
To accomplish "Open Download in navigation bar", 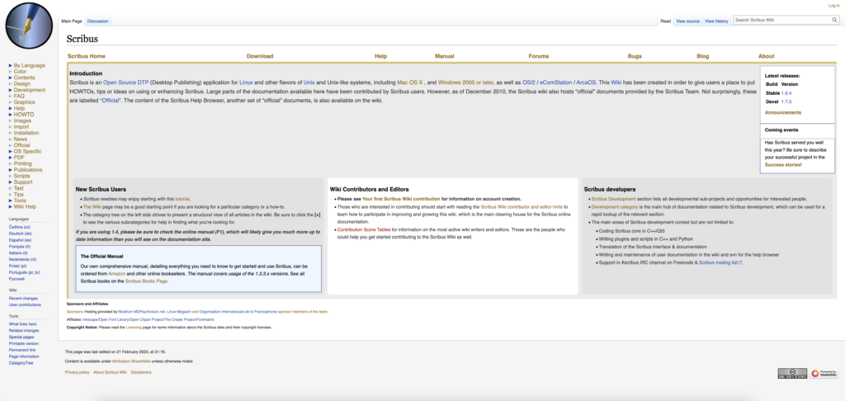I will coord(260,56).
